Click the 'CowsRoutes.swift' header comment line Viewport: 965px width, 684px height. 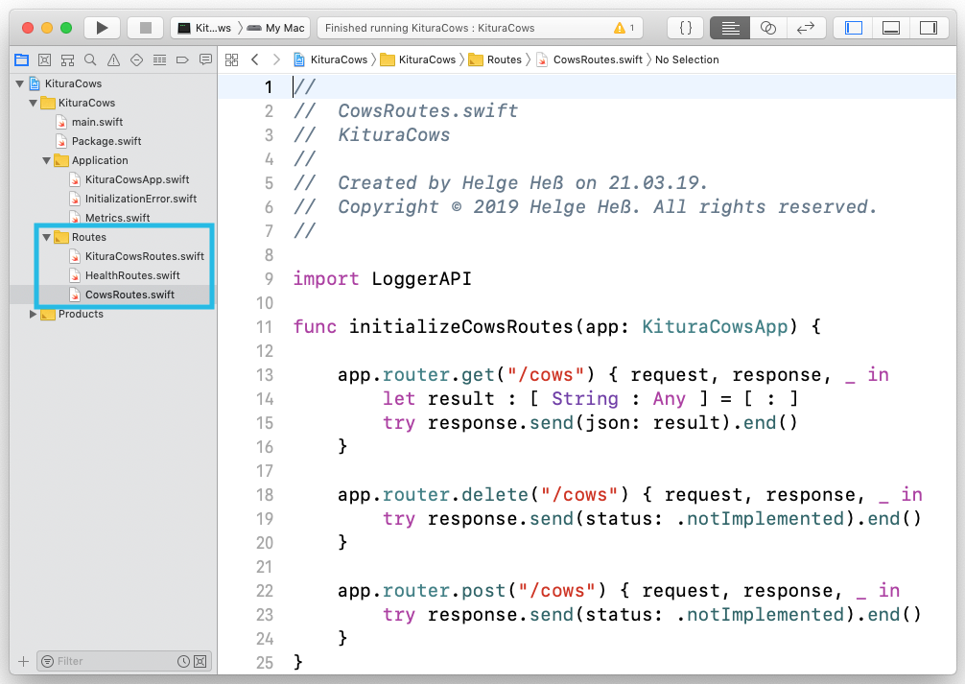coord(406,111)
